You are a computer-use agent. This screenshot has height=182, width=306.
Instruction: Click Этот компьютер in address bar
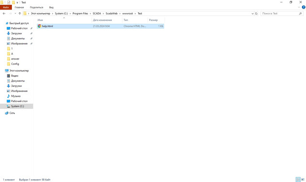tap(40, 14)
